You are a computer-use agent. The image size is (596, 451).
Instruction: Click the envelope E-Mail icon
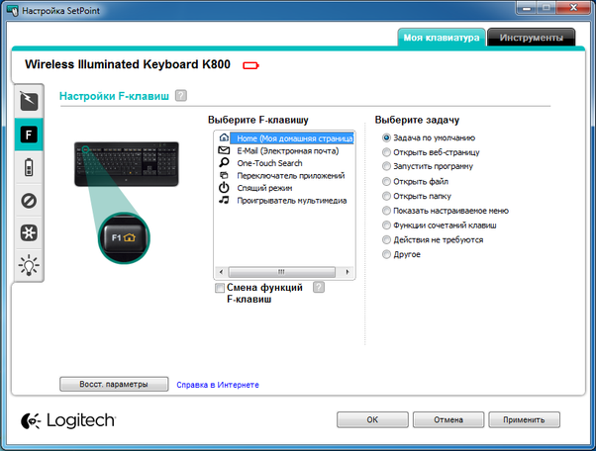point(224,150)
